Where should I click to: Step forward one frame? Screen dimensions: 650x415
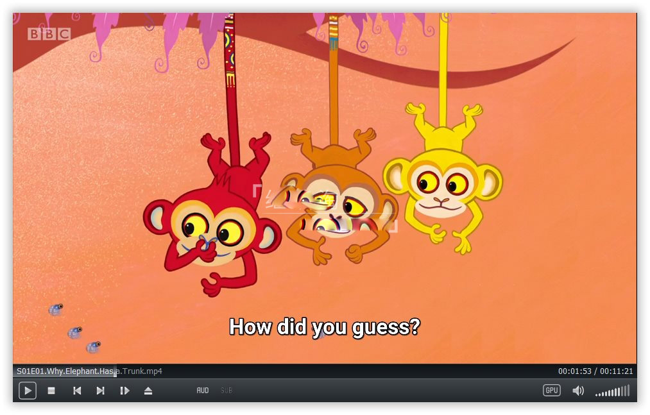click(124, 391)
